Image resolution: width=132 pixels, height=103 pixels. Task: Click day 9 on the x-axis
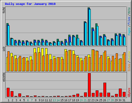tap(39, 100)
